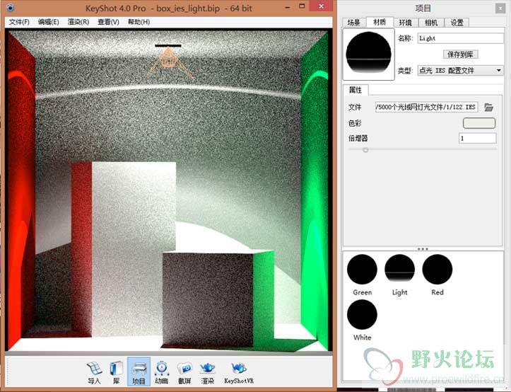The width and height of the screenshot is (511, 392).
Task: Click the IES file path field
Action: (x=427, y=107)
